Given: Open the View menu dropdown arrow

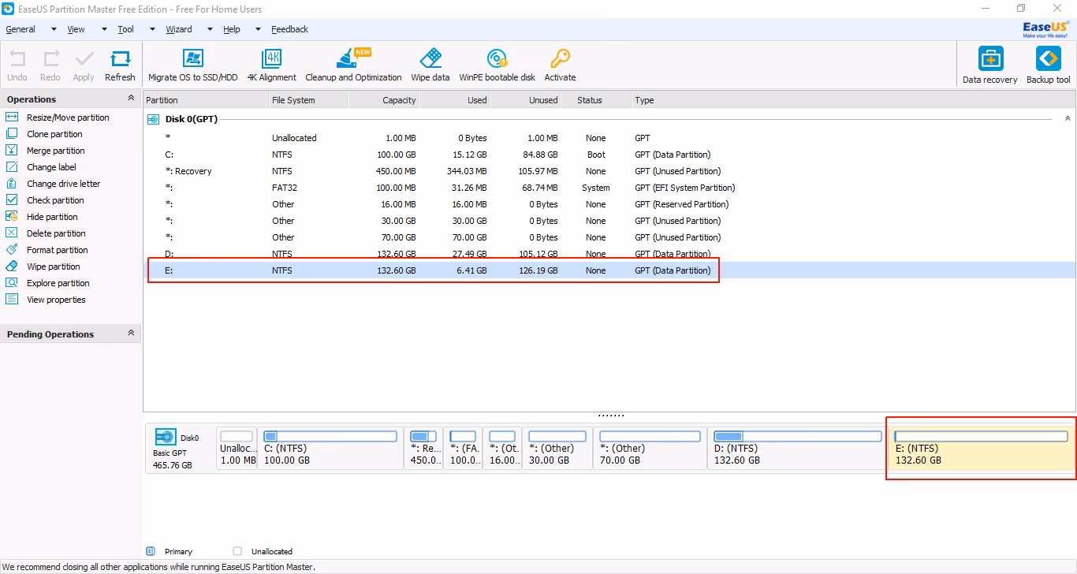Looking at the screenshot, I should tap(103, 29).
